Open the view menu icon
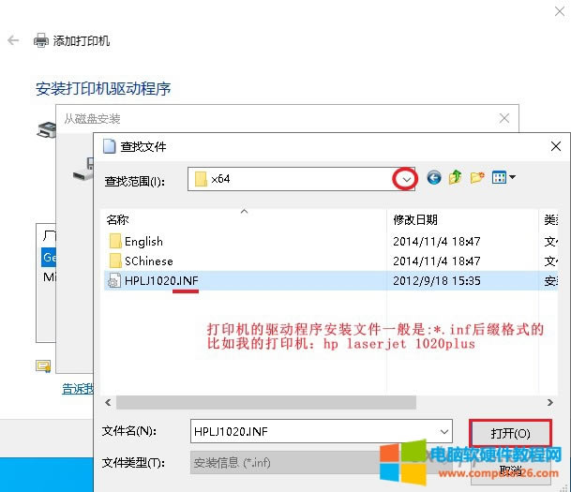571x492 pixels. [x=503, y=177]
